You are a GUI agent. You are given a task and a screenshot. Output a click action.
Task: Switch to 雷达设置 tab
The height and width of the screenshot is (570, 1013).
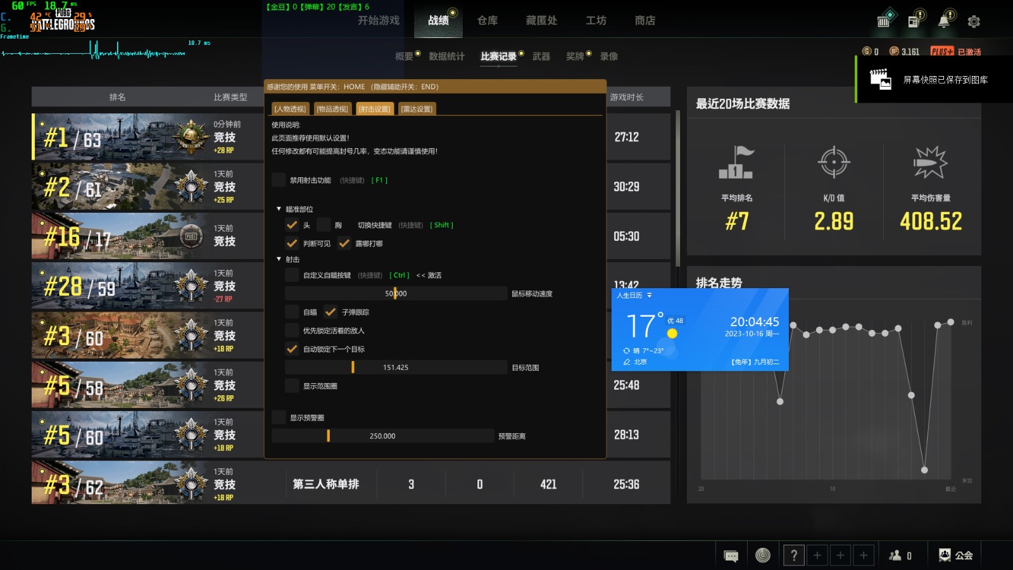[x=417, y=109]
